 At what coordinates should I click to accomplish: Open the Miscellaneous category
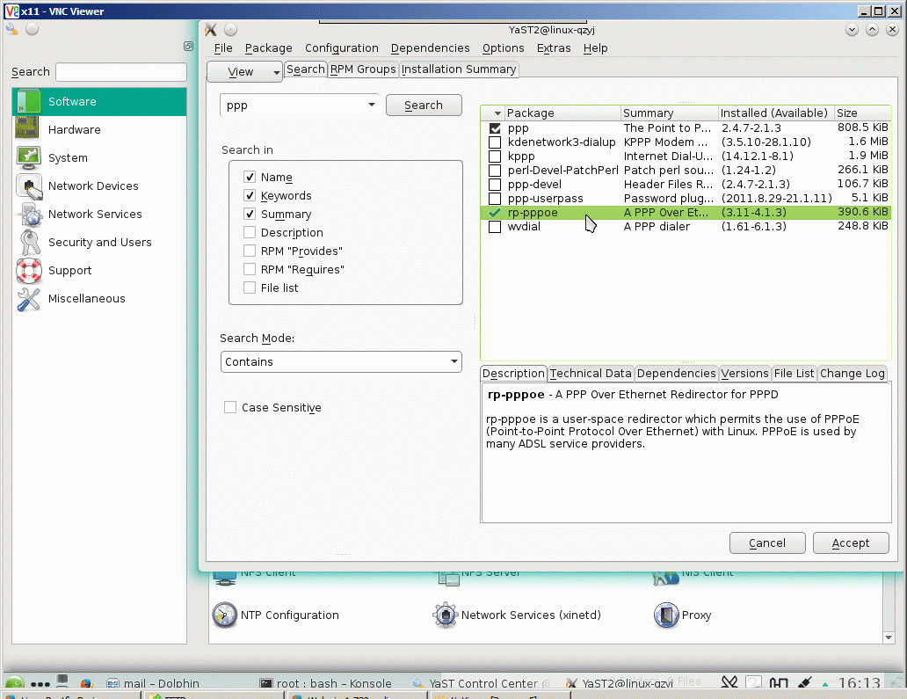coord(86,299)
